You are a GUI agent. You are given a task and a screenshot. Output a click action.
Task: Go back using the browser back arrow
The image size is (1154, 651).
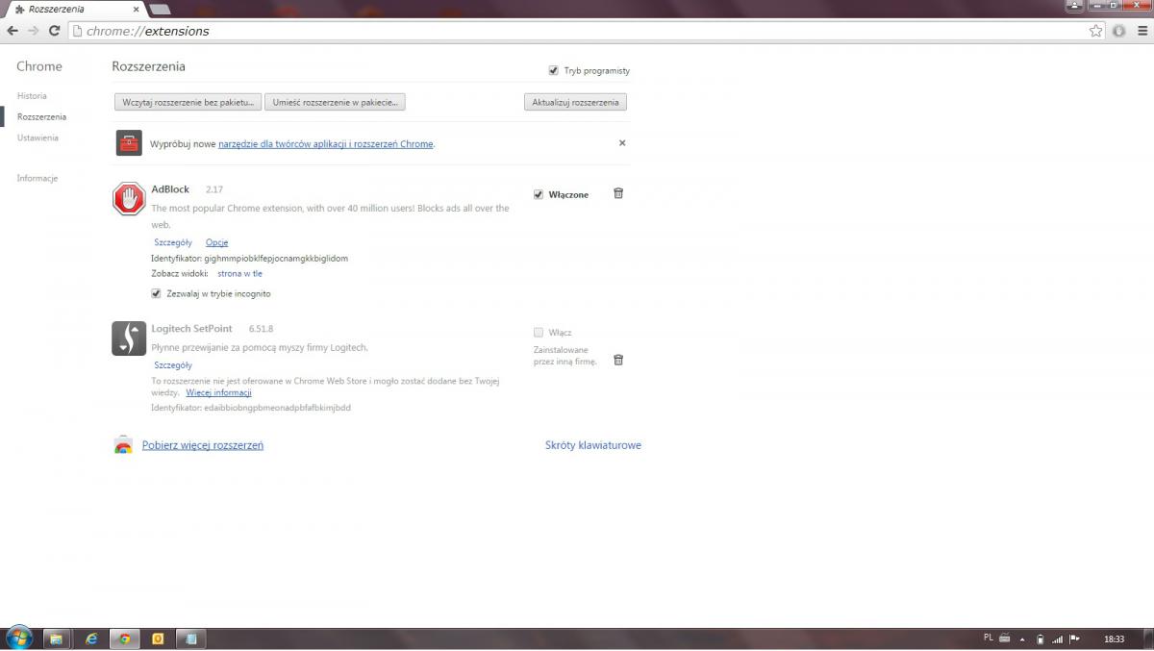coord(13,31)
